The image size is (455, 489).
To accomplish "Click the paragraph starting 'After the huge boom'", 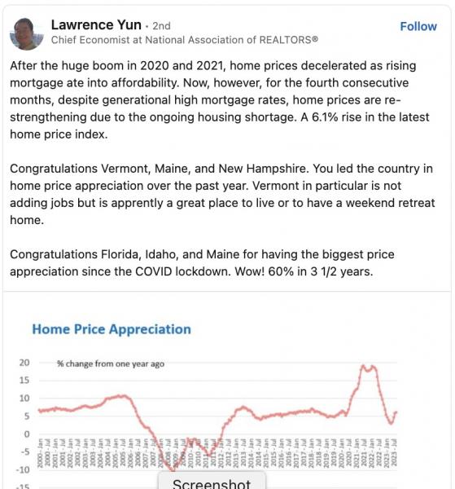I will (220, 99).
